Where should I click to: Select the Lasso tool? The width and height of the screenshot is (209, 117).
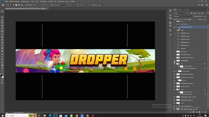(2, 17)
